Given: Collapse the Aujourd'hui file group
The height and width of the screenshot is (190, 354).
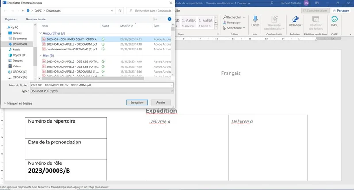Looking at the screenshot, I should click(x=40, y=33).
